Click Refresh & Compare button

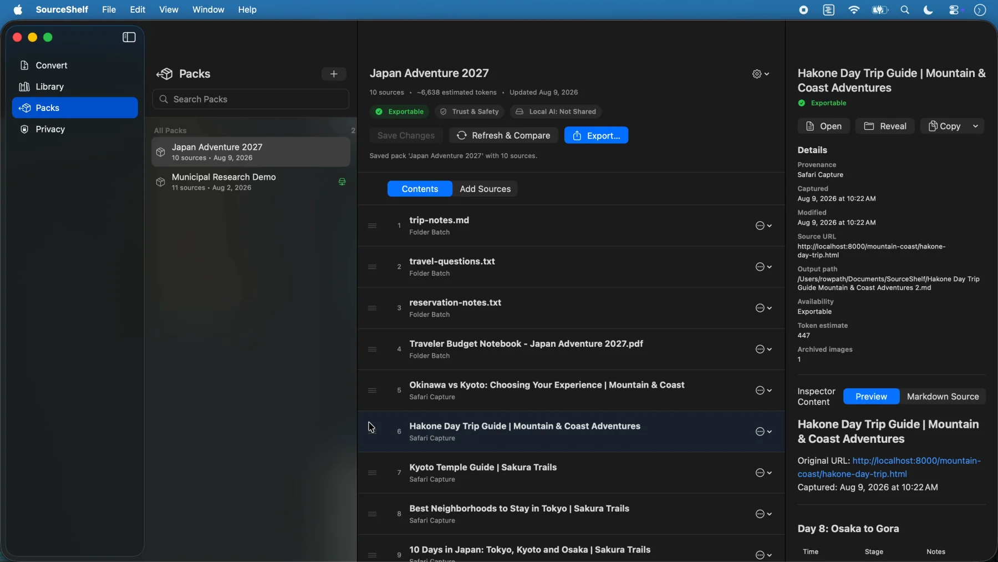pyautogui.click(x=503, y=135)
